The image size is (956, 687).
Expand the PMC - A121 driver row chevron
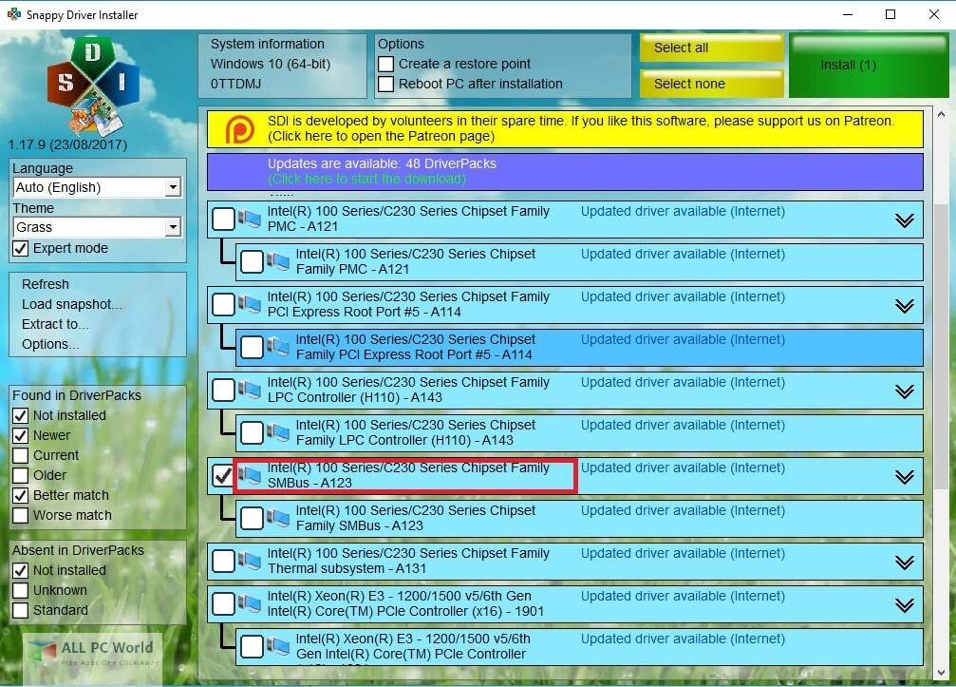[904, 220]
